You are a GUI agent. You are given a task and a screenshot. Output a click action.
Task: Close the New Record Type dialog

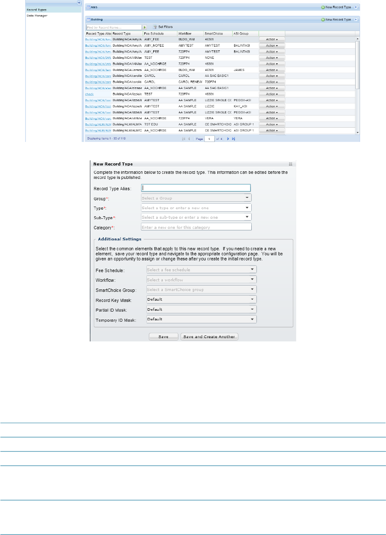[290, 163]
